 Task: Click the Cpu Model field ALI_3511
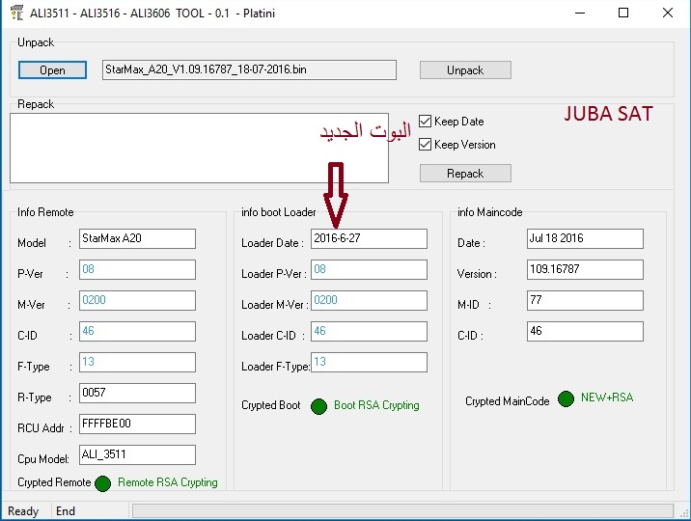coord(137,454)
